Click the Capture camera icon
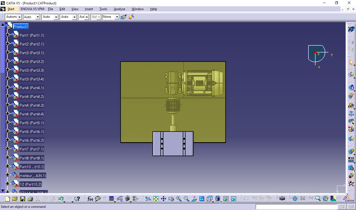 click(282, 199)
